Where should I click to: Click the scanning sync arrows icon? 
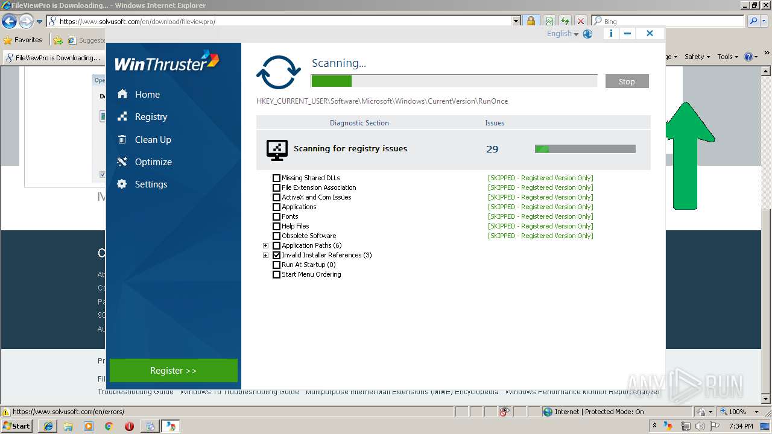(279, 72)
